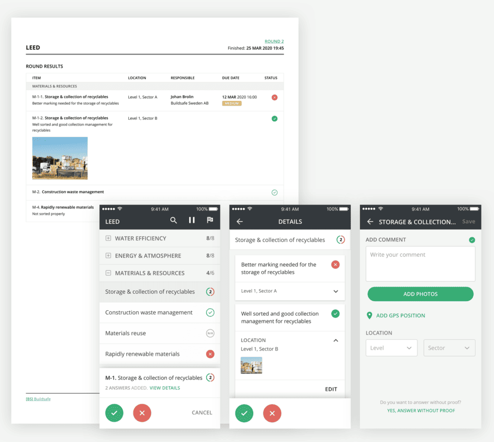Viewport: 494px width, 442px height.
Task: Click red X status on Rapidly renewable materials
Action: 210,354
